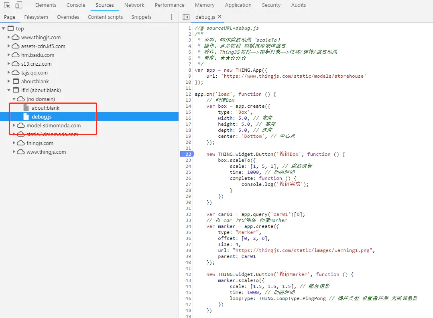The height and width of the screenshot is (318, 433).
Task: Expand the model.3dmomoda.com node
Action: click(x=14, y=125)
